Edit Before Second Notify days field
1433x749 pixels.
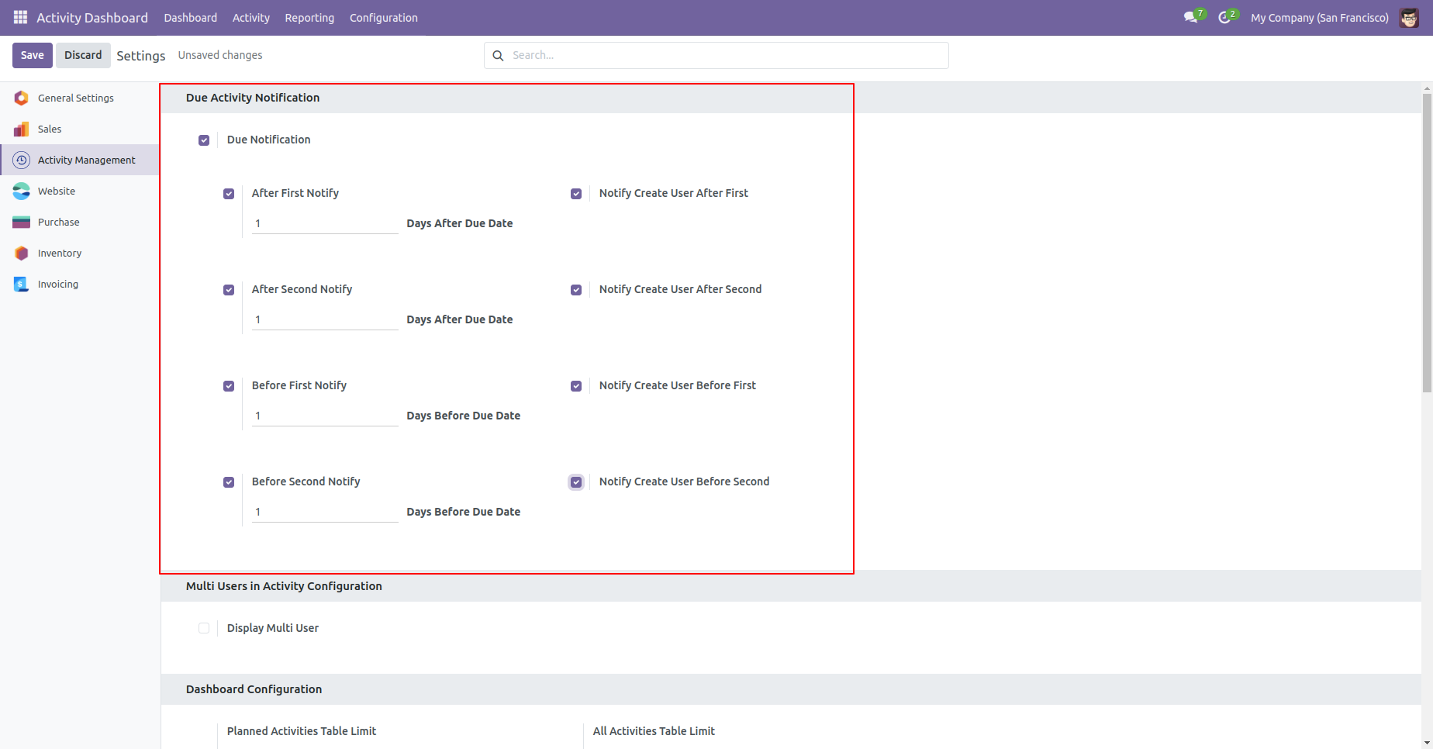[x=325, y=512]
